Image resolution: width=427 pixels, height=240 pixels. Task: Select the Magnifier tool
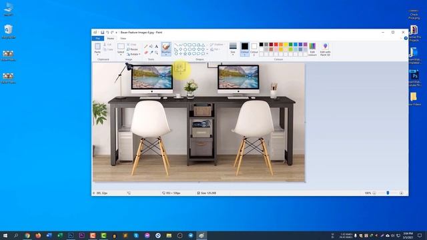tap(157, 53)
